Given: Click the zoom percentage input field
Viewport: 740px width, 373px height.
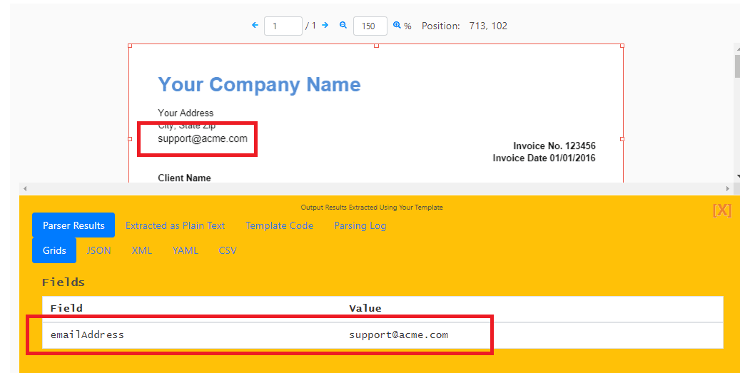Looking at the screenshot, I should [370, 26].
